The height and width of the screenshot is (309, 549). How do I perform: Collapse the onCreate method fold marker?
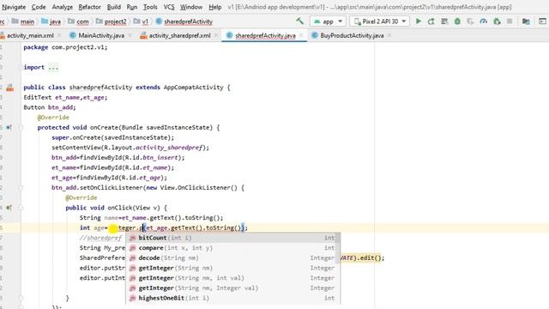21,128
